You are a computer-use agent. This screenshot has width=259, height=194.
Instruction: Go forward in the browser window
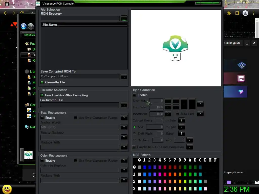(14, 13)
